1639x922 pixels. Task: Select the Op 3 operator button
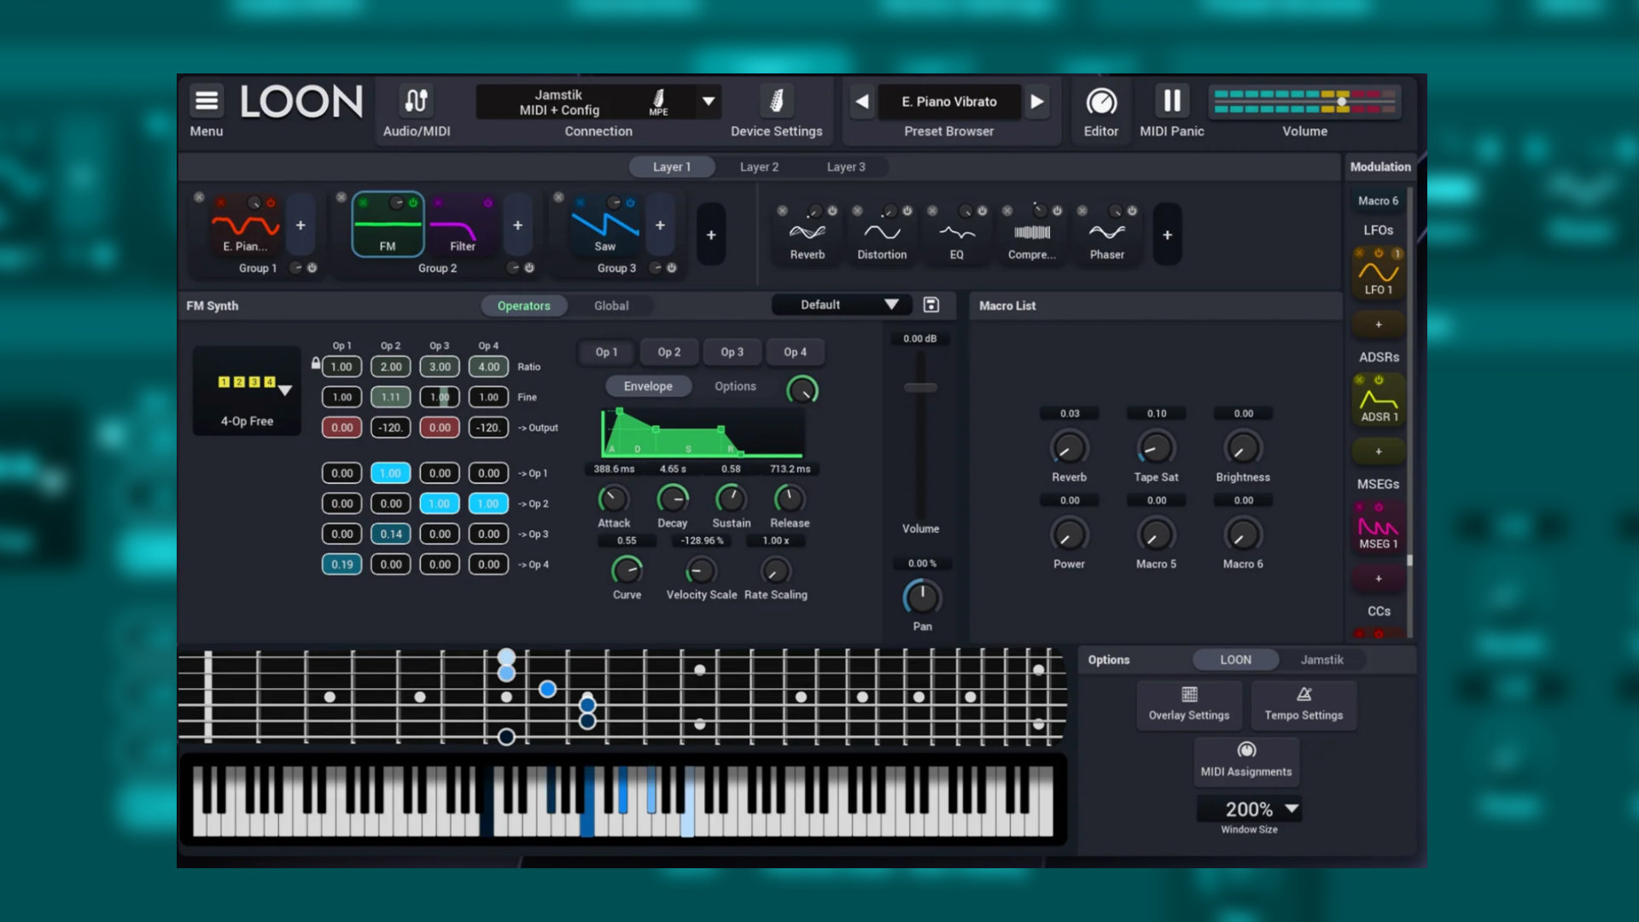(x=732, y=352)
